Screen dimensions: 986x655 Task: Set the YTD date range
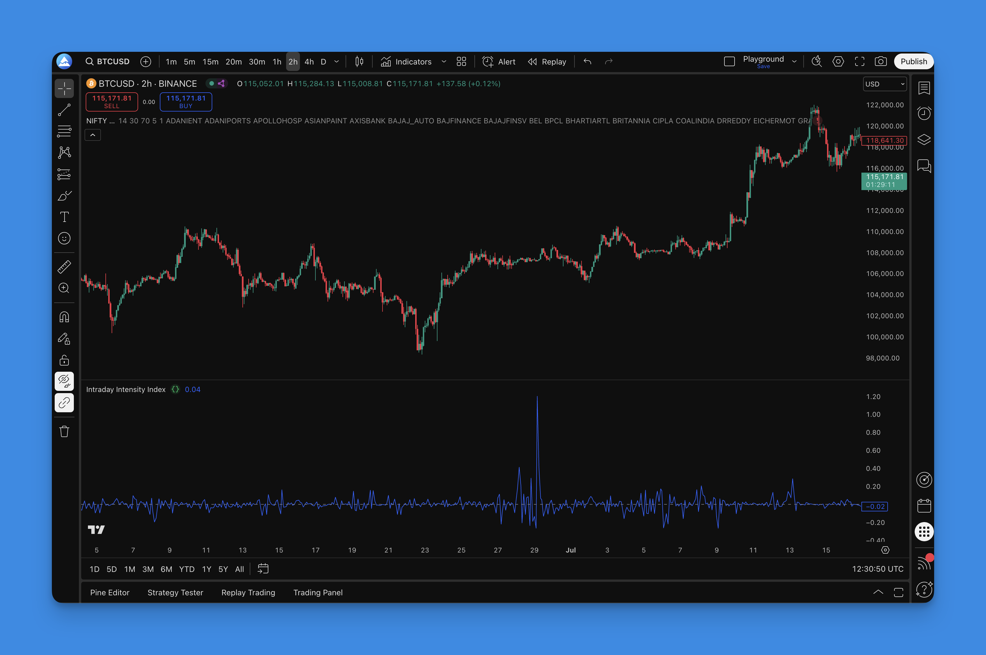[x=187, y=569]
